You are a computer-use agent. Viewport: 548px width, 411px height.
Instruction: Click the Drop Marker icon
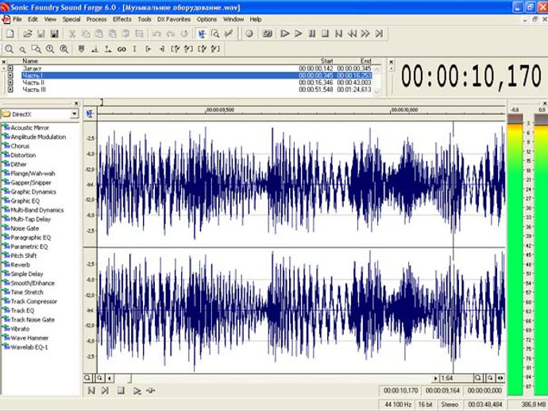[82, 49]
